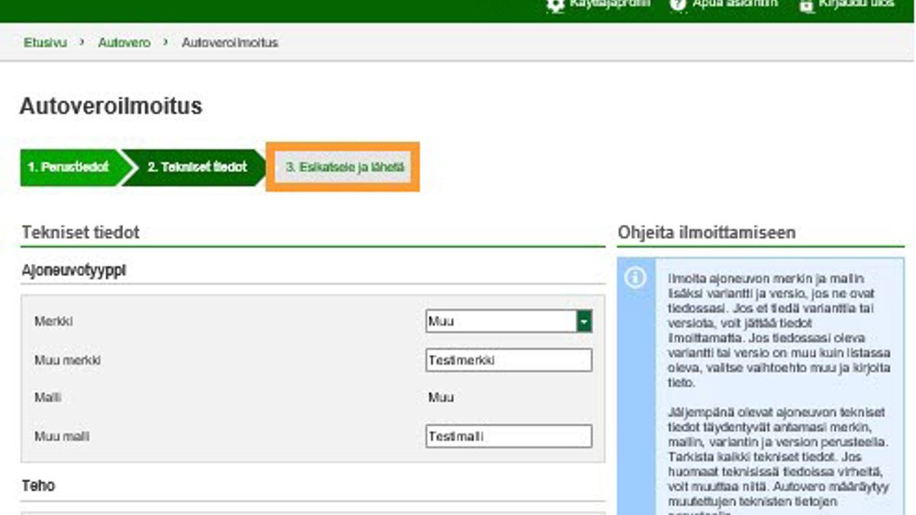The width and height of the screenshot is (916, 515).
Task: Return to step 1. Perustiedot
Action: (68, 167)
